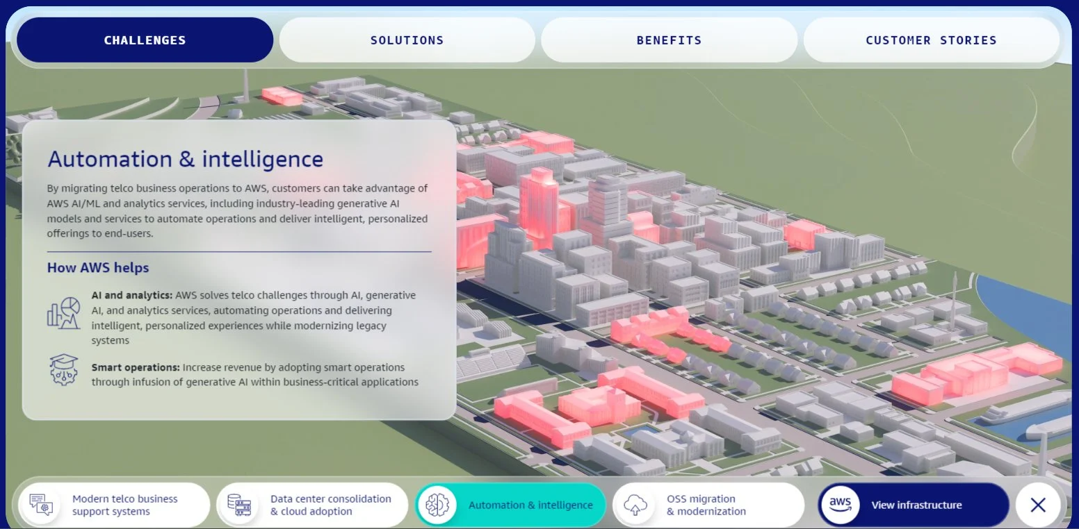Click the server stack icon for data center
This screenshot has height=529, width=1079.
(x=239, y=505)
